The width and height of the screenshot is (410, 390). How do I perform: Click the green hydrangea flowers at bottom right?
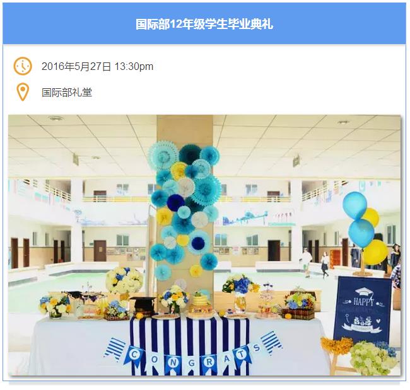click(374, 358)
